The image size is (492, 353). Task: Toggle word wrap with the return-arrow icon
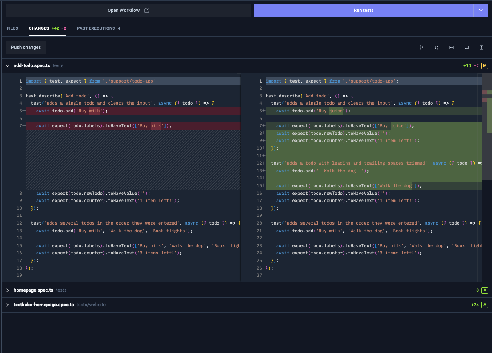click(466, 47)
